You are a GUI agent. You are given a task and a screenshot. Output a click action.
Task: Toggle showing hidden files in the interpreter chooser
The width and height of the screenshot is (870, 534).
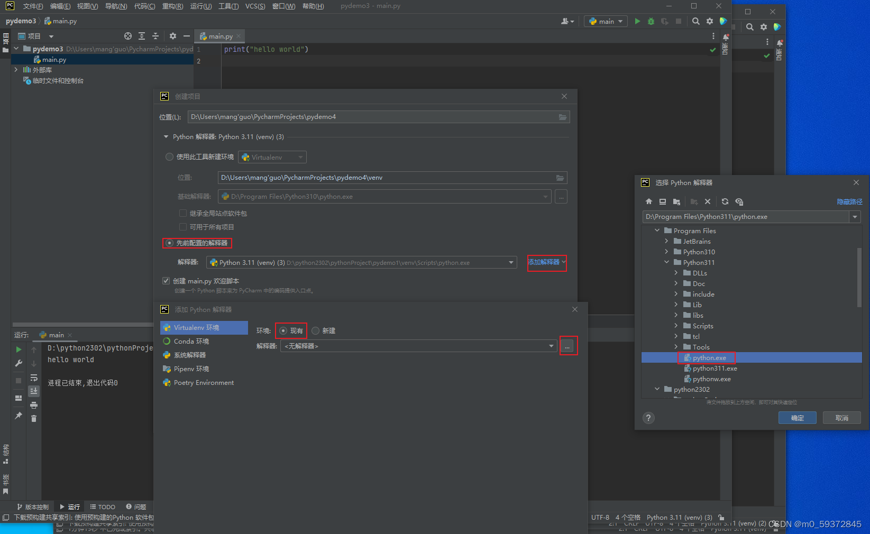tap(739, 201)
